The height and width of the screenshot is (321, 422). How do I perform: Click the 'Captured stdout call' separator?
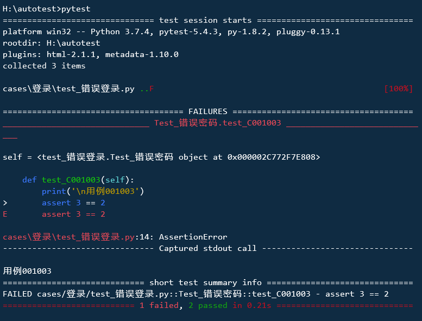click(208, 248)
